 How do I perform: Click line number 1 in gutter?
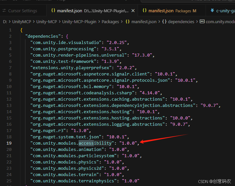10,30
